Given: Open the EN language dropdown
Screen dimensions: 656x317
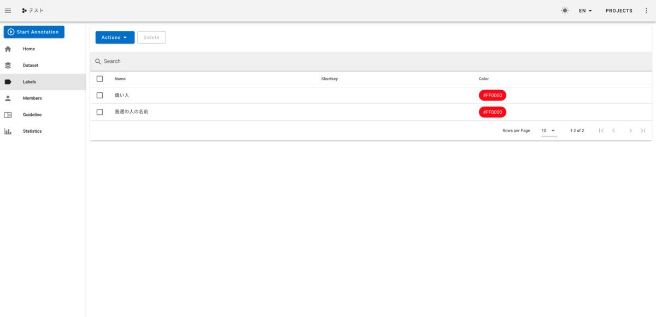Looking at the screenshot, I should pos(585,10).
